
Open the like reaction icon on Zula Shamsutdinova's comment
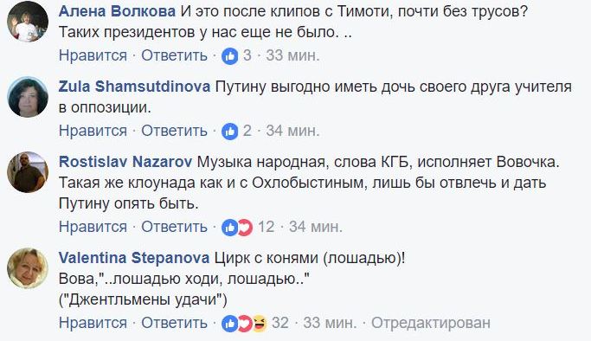click(230, 132)
